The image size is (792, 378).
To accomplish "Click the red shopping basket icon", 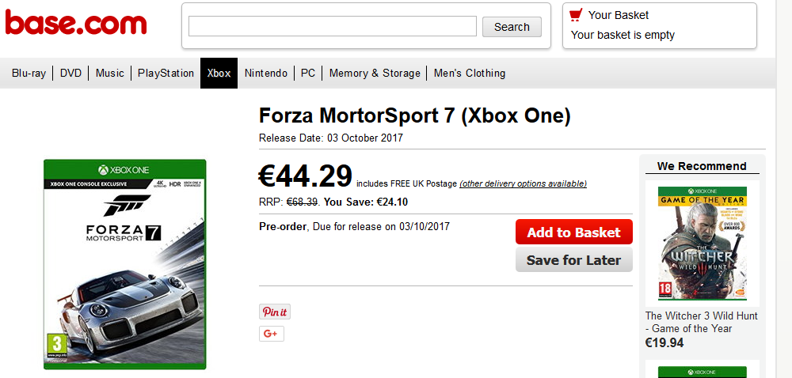I will (576, 15).
